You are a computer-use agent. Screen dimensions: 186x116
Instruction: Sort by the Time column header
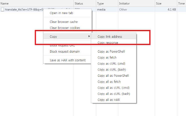coord(181,3)
